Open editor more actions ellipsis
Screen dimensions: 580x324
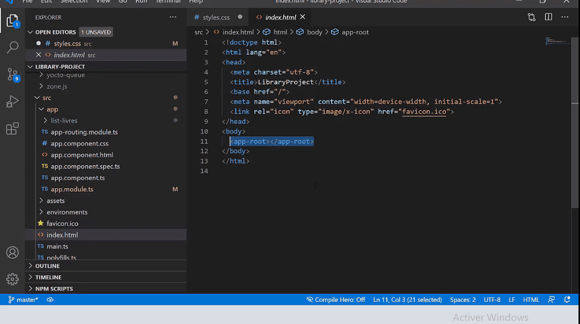pos(565,17)
